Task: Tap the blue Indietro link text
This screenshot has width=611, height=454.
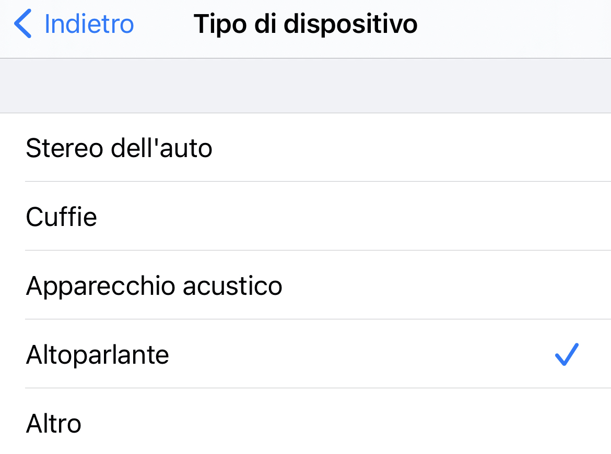Action: [89, 23]
